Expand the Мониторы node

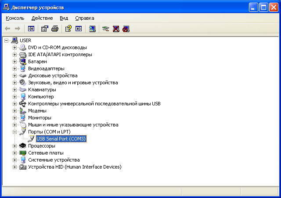pos(14,118)
